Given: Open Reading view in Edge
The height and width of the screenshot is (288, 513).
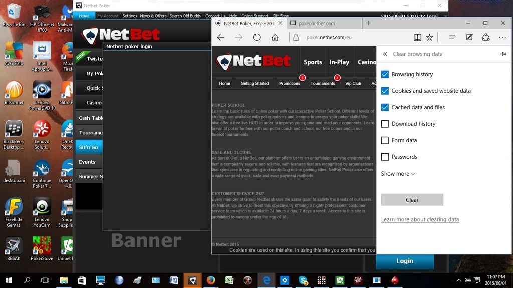Looking at the screenshot, I should coord(417,37).
